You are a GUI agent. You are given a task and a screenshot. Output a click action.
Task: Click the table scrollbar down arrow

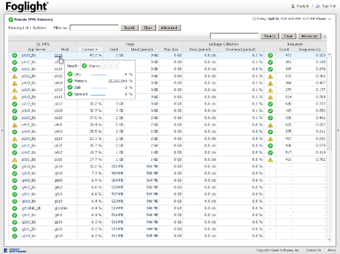point(329,240)
